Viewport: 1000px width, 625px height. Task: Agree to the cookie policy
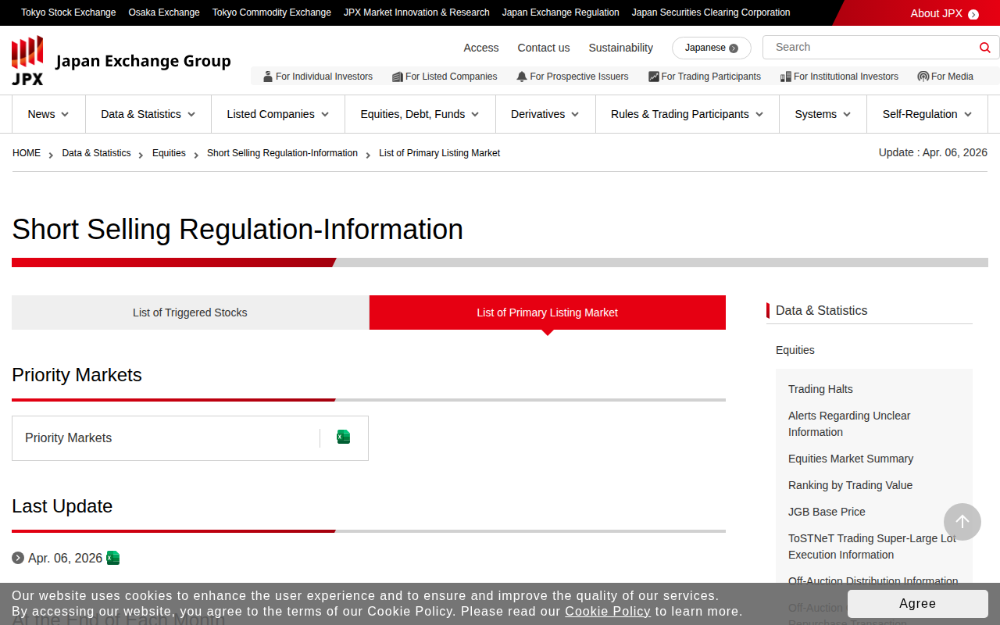click(x=917, y=604)
